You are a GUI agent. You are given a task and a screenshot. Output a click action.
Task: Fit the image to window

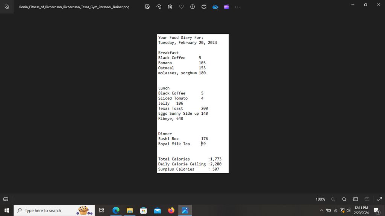click(356, 199)
